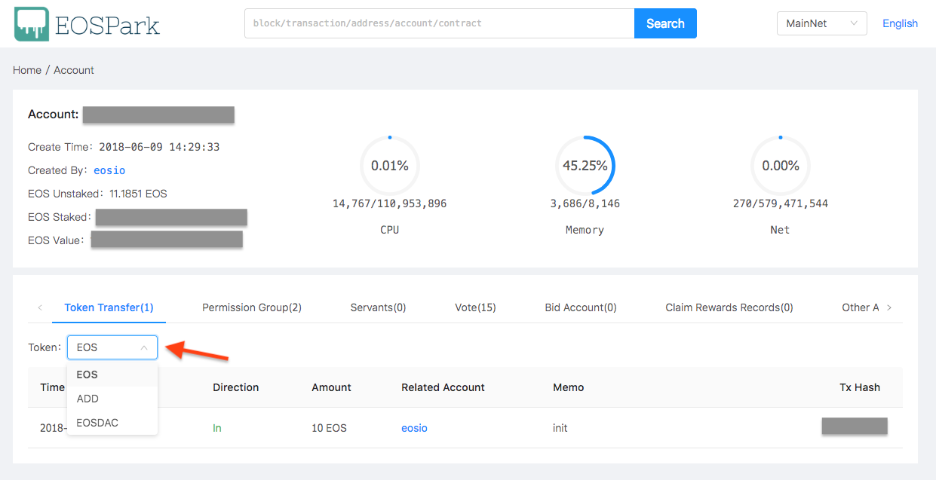Choose ADD from the token list
Screen dimensions: 936x480
pyautogui.click(x=112, y=399)
